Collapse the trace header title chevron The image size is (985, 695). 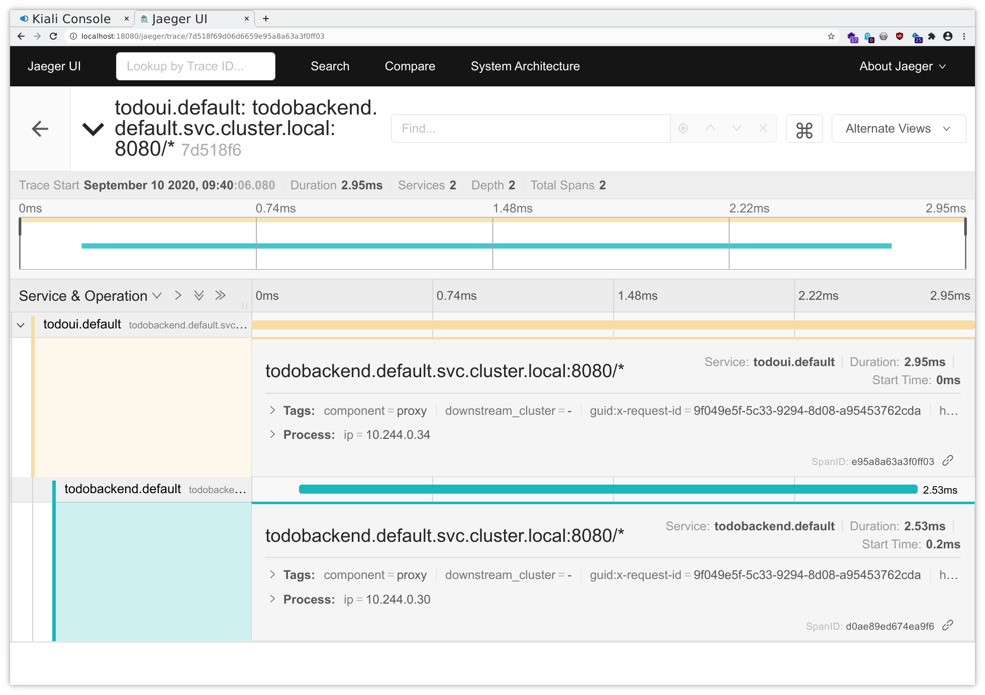point(93,129)
